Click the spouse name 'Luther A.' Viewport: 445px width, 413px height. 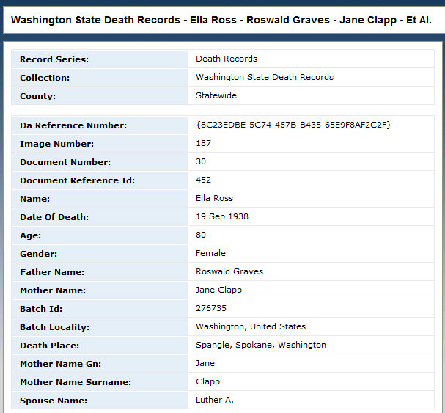click(214, 401)
